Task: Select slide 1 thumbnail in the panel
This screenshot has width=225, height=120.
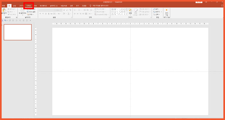Action: (18, 32)
